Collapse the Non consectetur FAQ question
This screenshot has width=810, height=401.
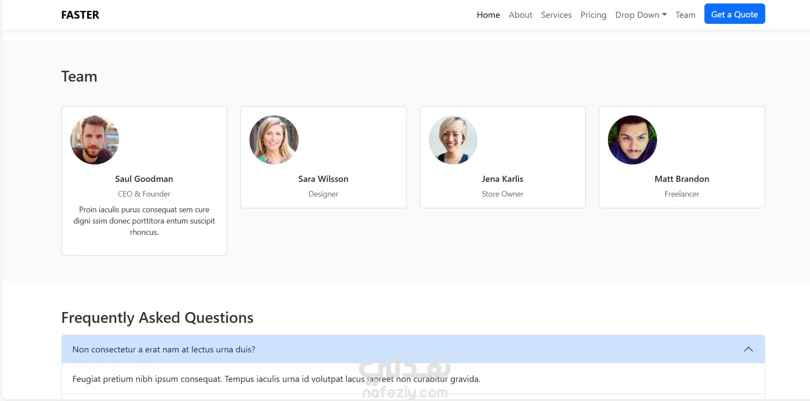(x=413, y=349)
